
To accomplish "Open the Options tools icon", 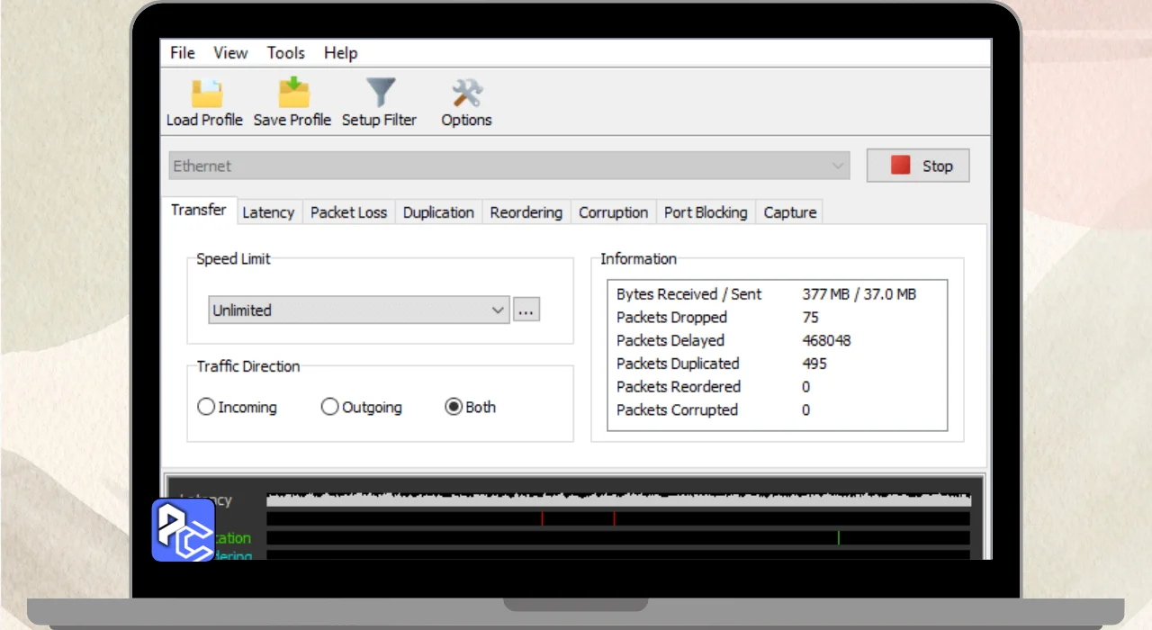I will pyautogui.click(x=466, y=94).
